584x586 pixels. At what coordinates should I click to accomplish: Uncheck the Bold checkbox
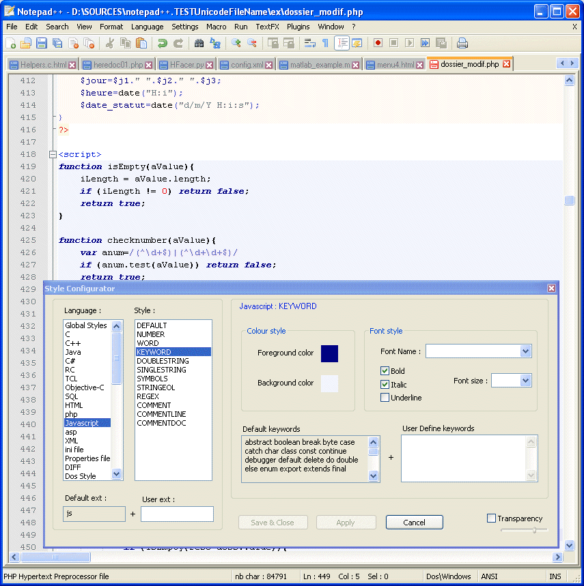point(385,371)
